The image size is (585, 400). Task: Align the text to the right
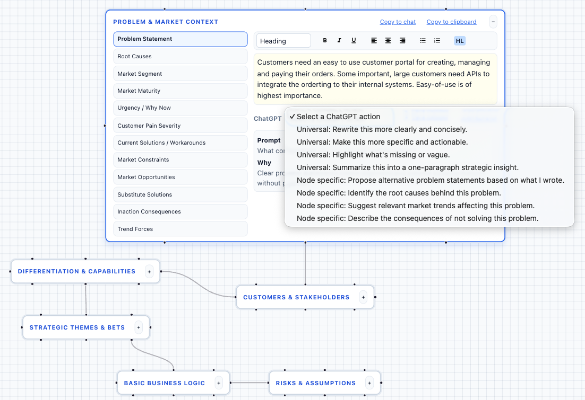point(402,40)
